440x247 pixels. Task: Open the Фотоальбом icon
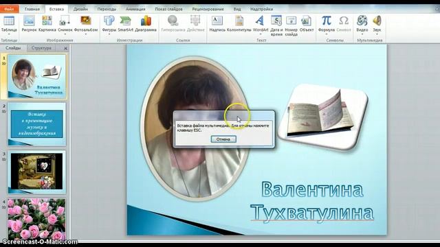coord(86,21)
